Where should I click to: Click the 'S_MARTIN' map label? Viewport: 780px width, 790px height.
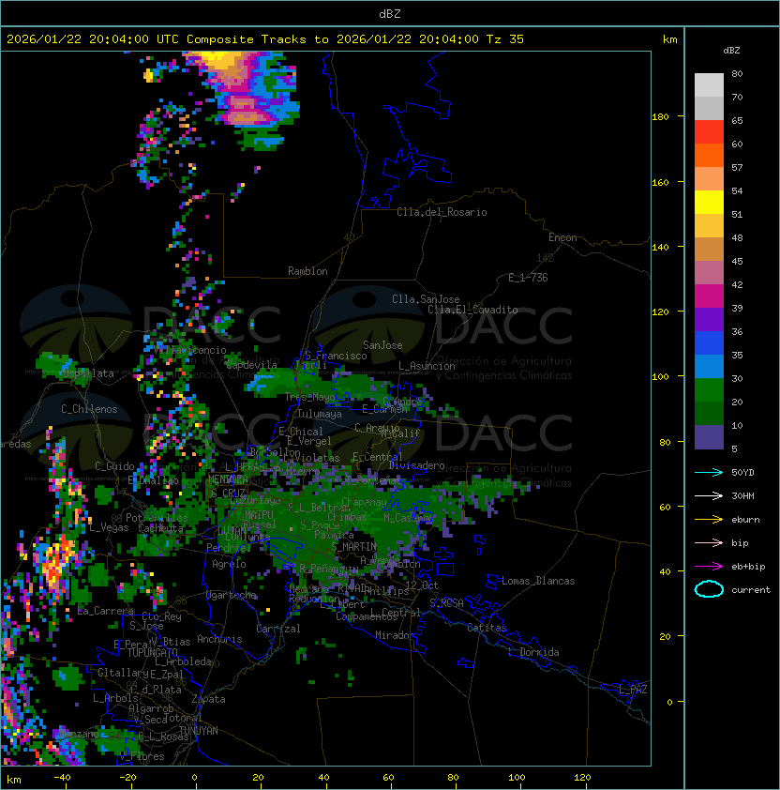354,547
